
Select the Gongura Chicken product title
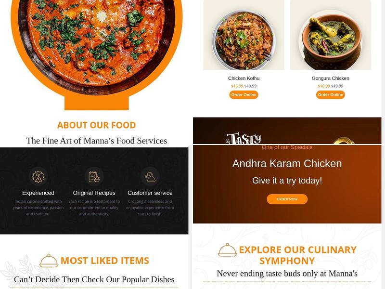[x=330, y=78]
